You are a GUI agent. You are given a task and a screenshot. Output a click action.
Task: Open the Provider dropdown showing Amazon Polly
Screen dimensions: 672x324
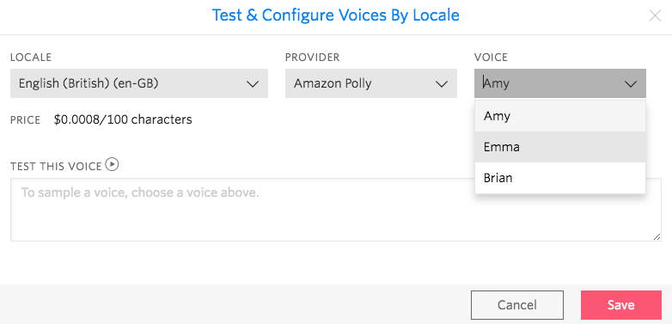pos(371,83)
